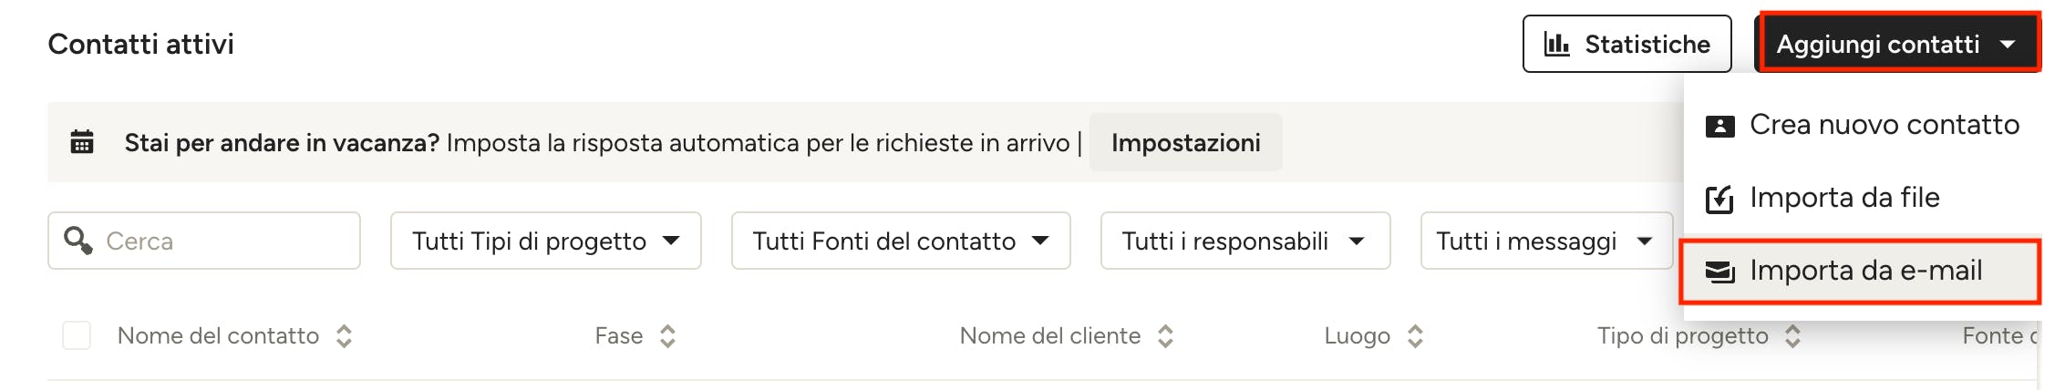Open the Tutti Tipi di progetto dropdown
Screen dimensions: 2055x390
(x=545, y=241)
